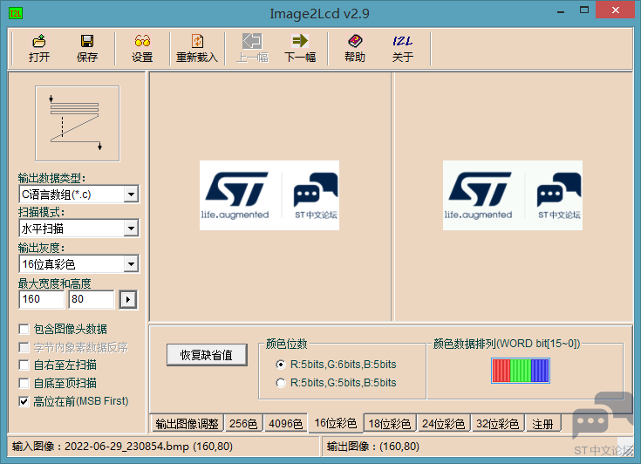Open the 水平扫描 combo box

click(x=78, y=229)
